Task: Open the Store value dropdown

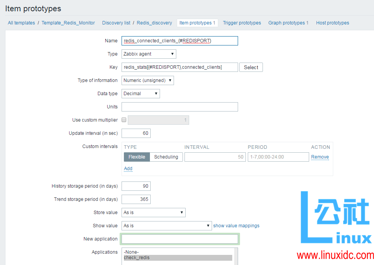Action: coord(153,213)
